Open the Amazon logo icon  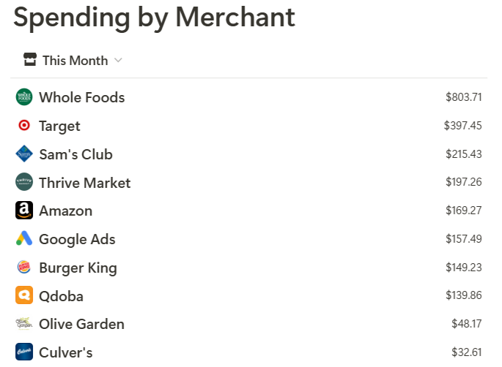click(24, 211)
